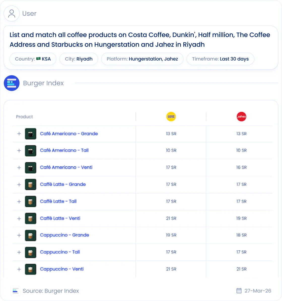Click the 27-Mar-26 date text
This screenshot has width=282, height=301.
pos(258,291)
